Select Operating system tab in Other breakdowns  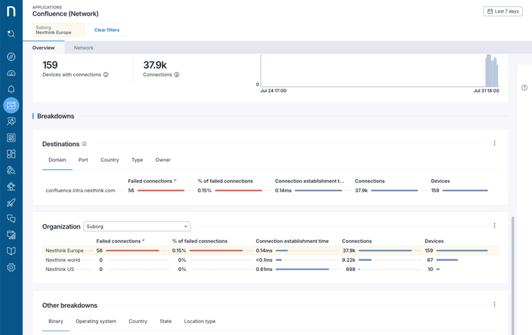[x=96, y=321]
